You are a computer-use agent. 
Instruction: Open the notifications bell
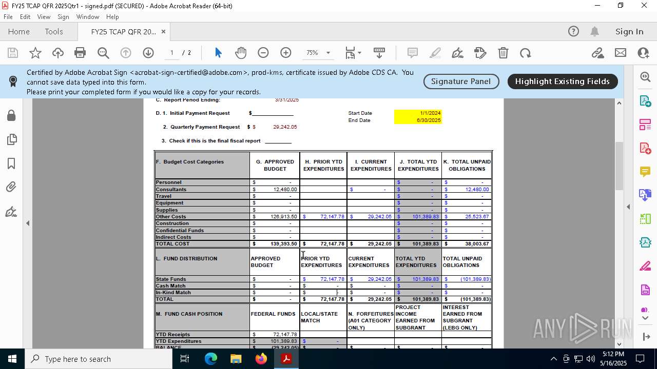(594, 31)
